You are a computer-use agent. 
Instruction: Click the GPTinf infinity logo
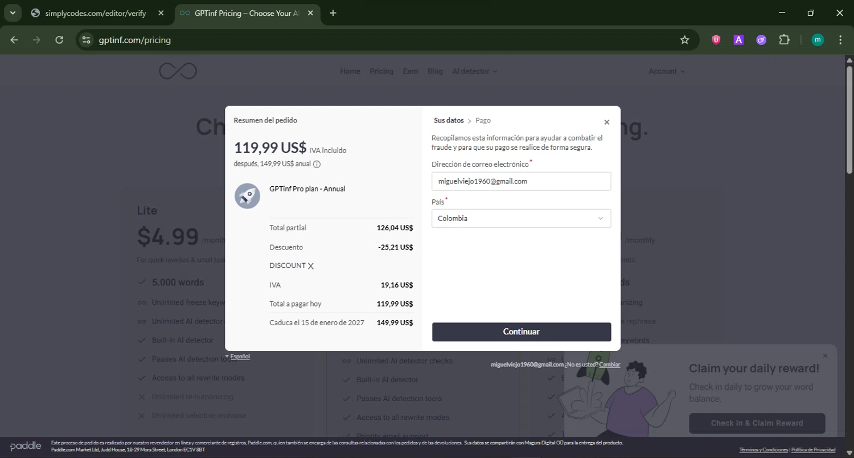pos(178,71)
